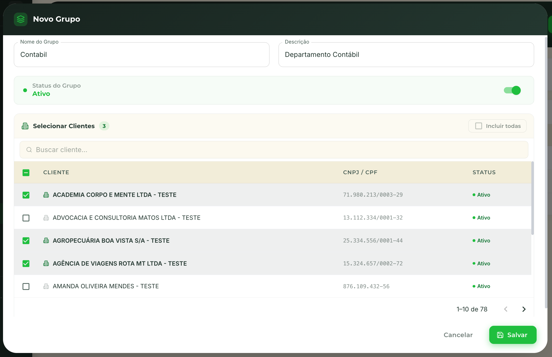Click CNPJ 71.980.213/0003-29
This screenshot has width=552, height=357.
tap(373, 195)
